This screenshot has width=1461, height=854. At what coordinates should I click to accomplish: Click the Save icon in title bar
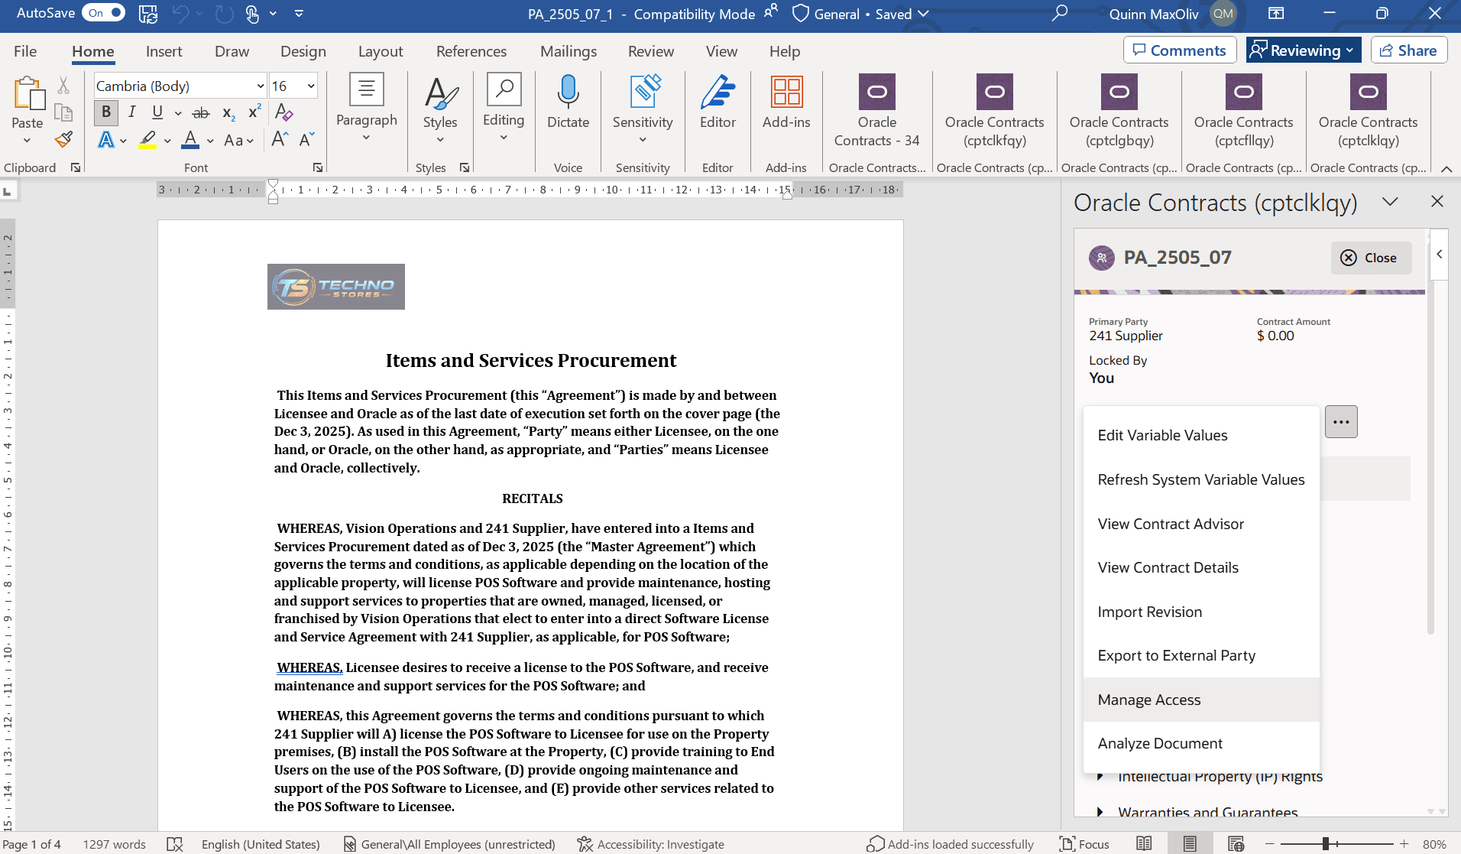tap(147, 14)
